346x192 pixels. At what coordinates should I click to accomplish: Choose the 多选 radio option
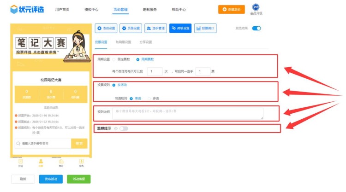point(149,98)
